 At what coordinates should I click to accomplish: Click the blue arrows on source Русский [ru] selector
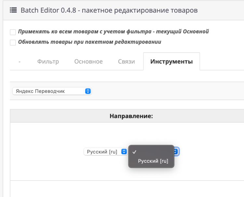(124, 151)
